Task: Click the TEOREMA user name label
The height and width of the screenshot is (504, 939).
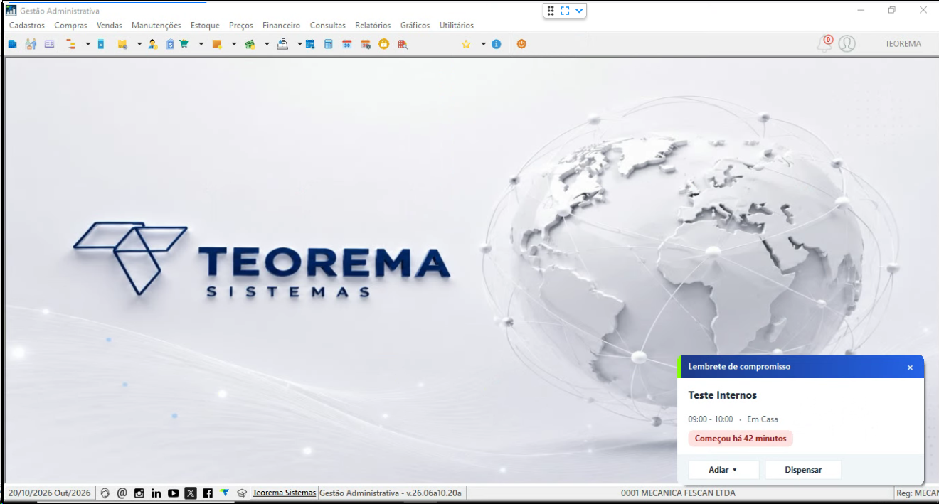Action: 903,44
